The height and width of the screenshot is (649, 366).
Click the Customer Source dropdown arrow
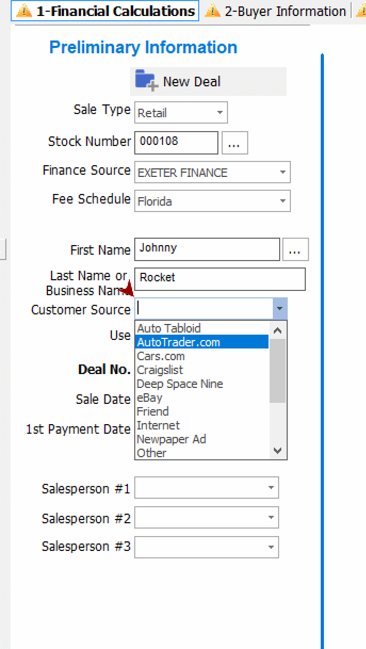pos(280,309)
